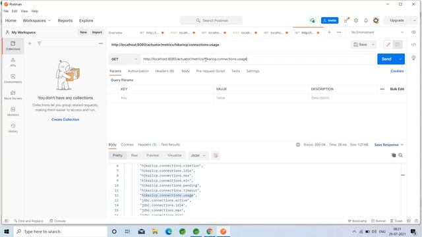Open the user avatar menu

coord(376,20)
